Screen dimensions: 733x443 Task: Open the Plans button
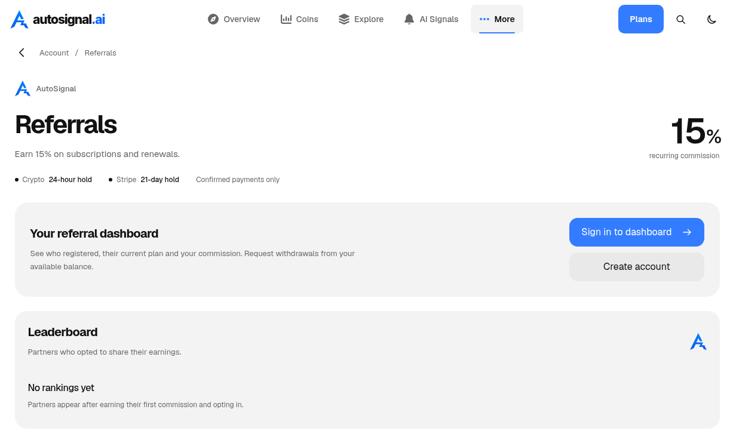tap(641, 19)
